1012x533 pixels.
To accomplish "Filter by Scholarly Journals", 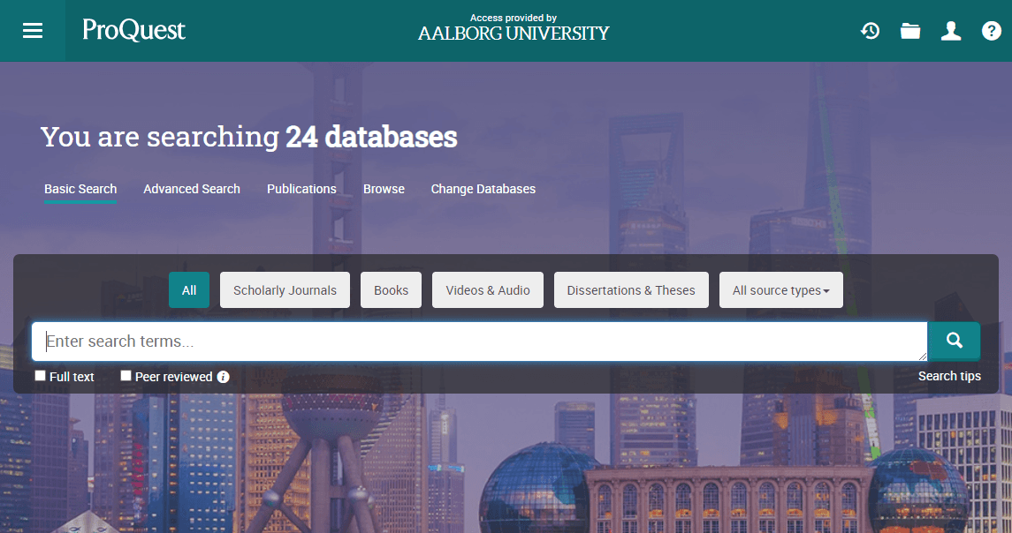I will click(x=285, y=290).
